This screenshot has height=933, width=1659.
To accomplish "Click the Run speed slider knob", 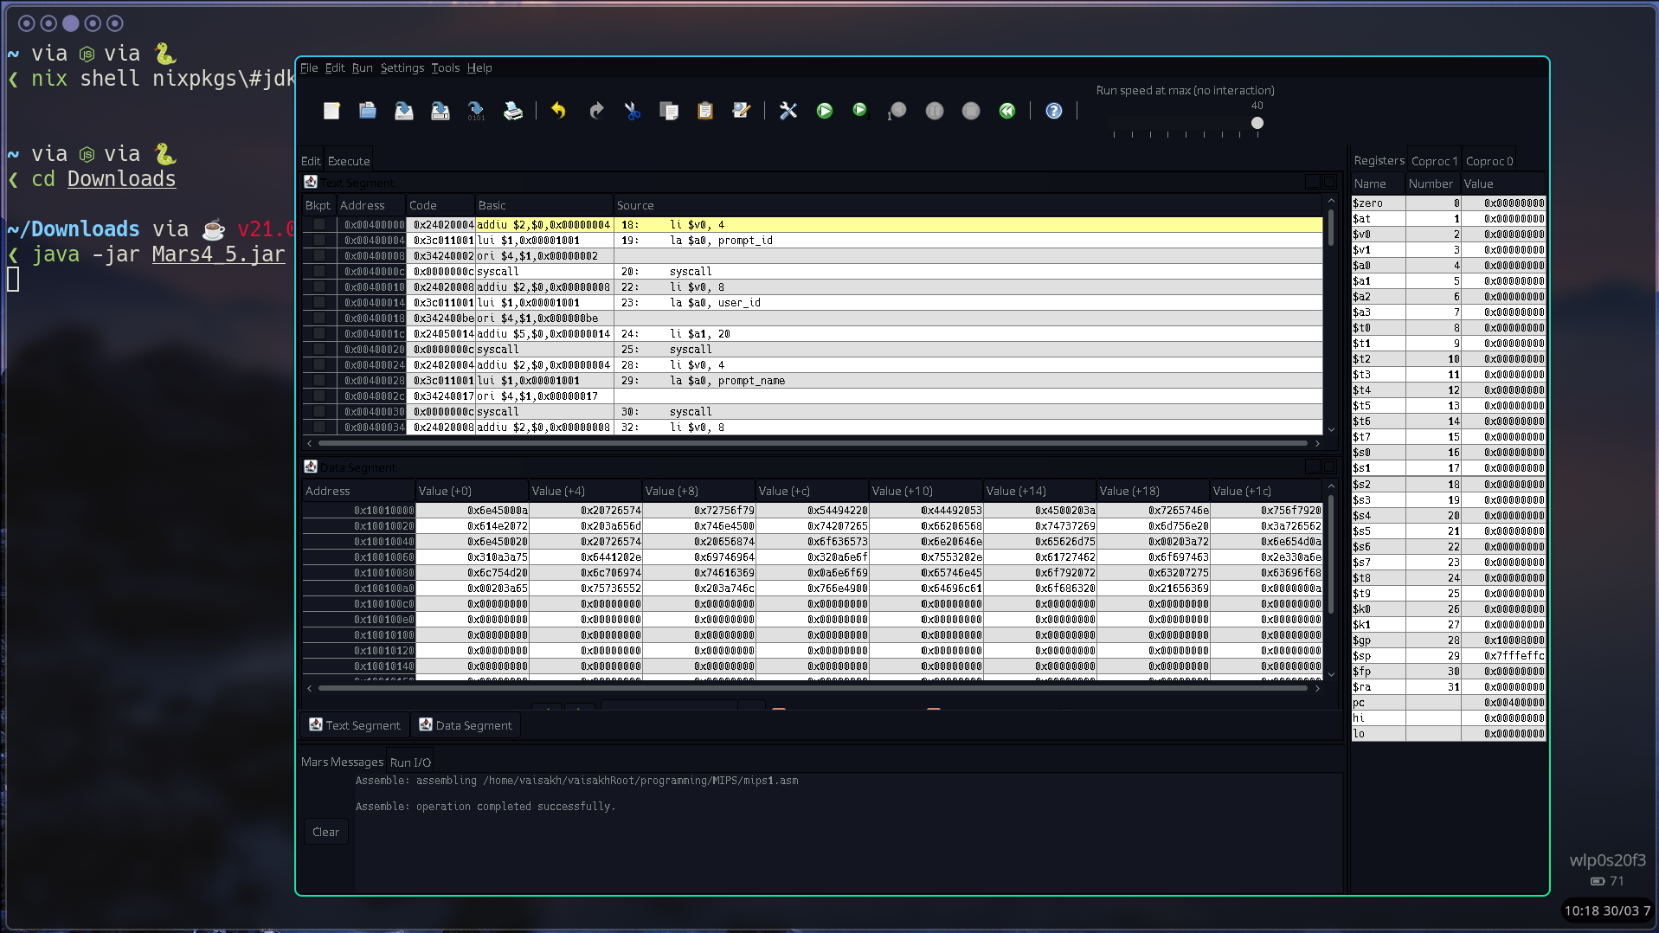I will coord(1257,123).
